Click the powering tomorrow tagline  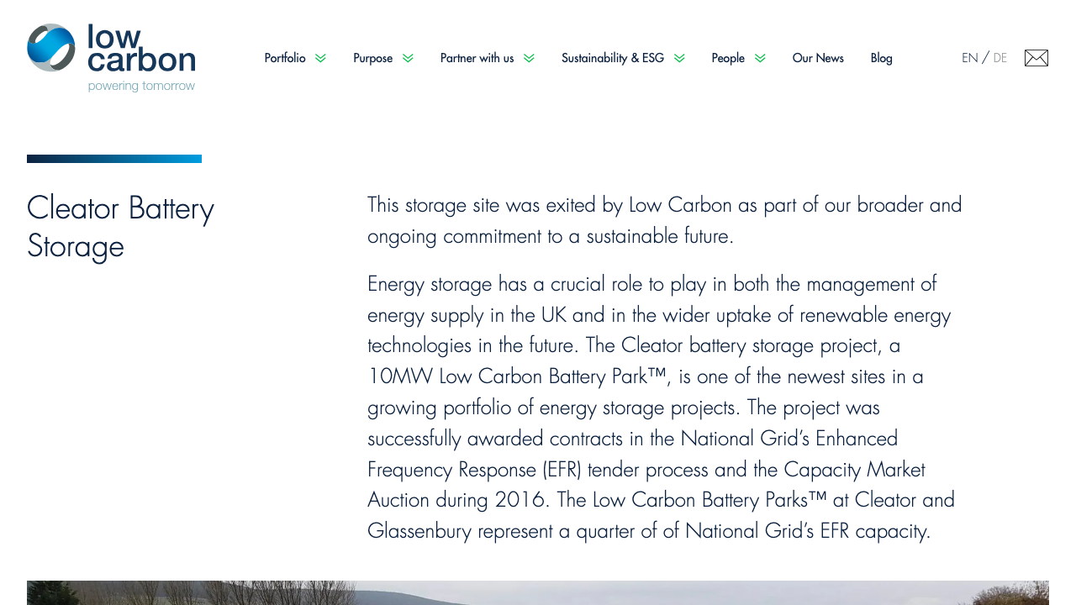(x=141, y=85)
